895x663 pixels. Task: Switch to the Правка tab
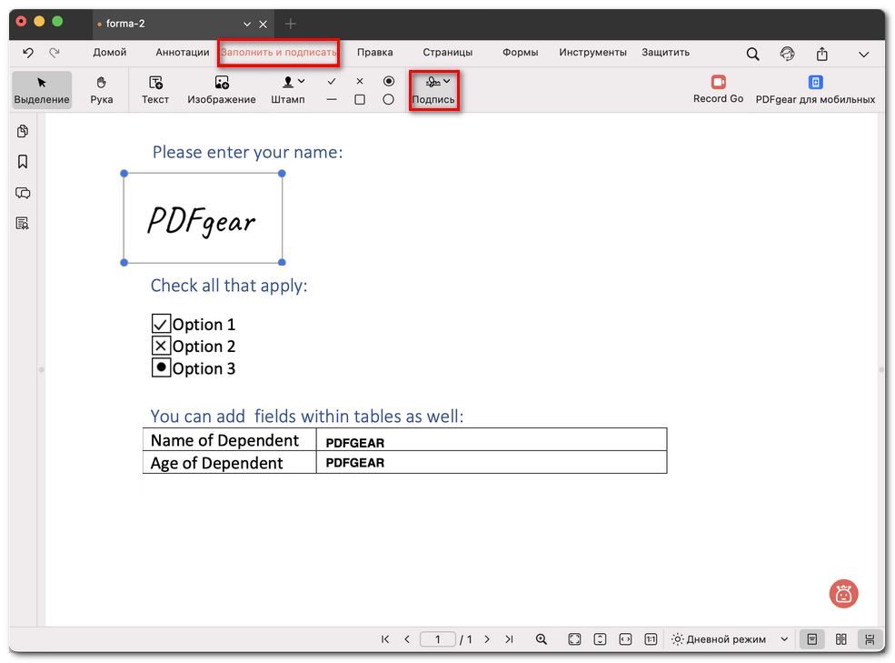[374, 52]
